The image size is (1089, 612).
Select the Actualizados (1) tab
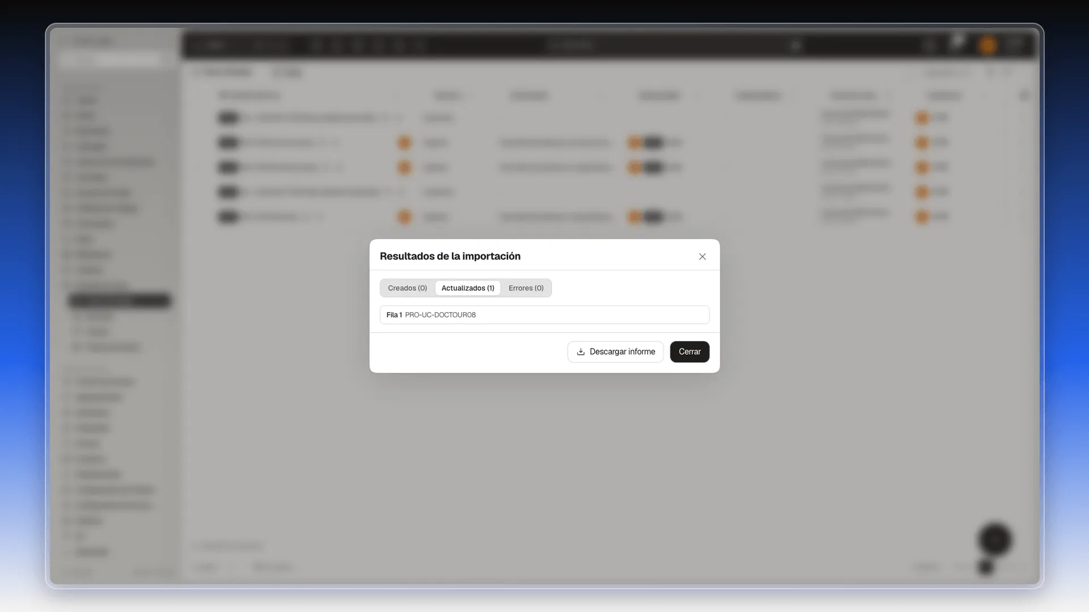468,288
